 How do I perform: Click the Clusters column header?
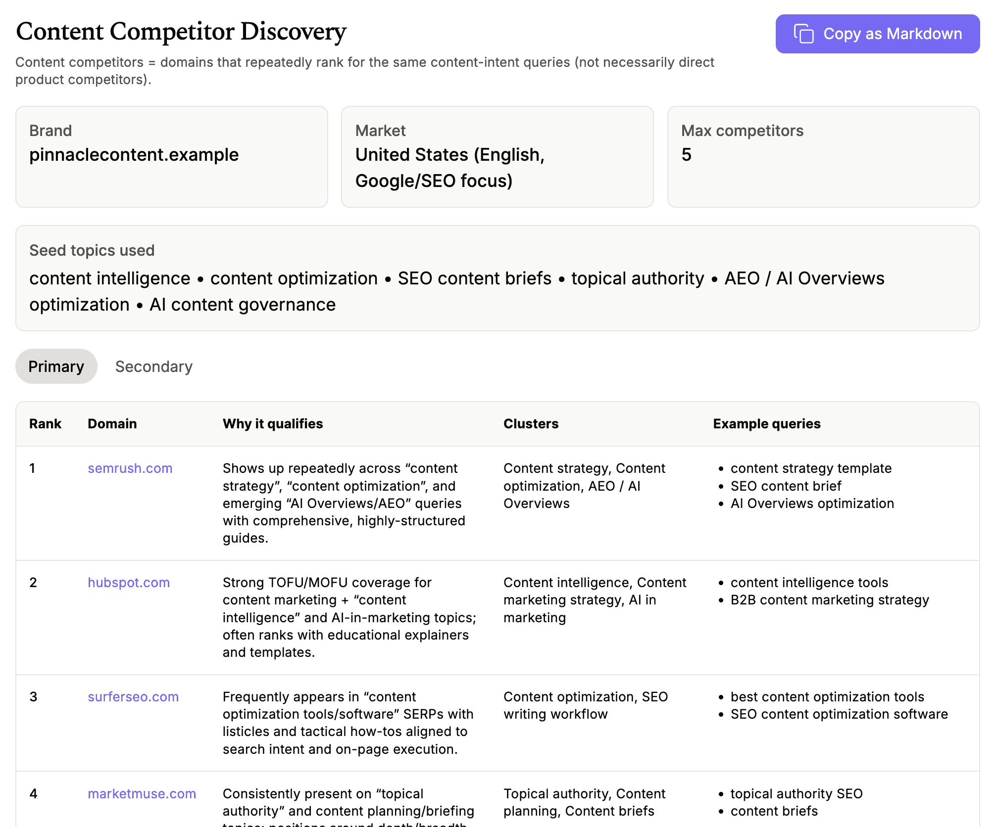531,423
